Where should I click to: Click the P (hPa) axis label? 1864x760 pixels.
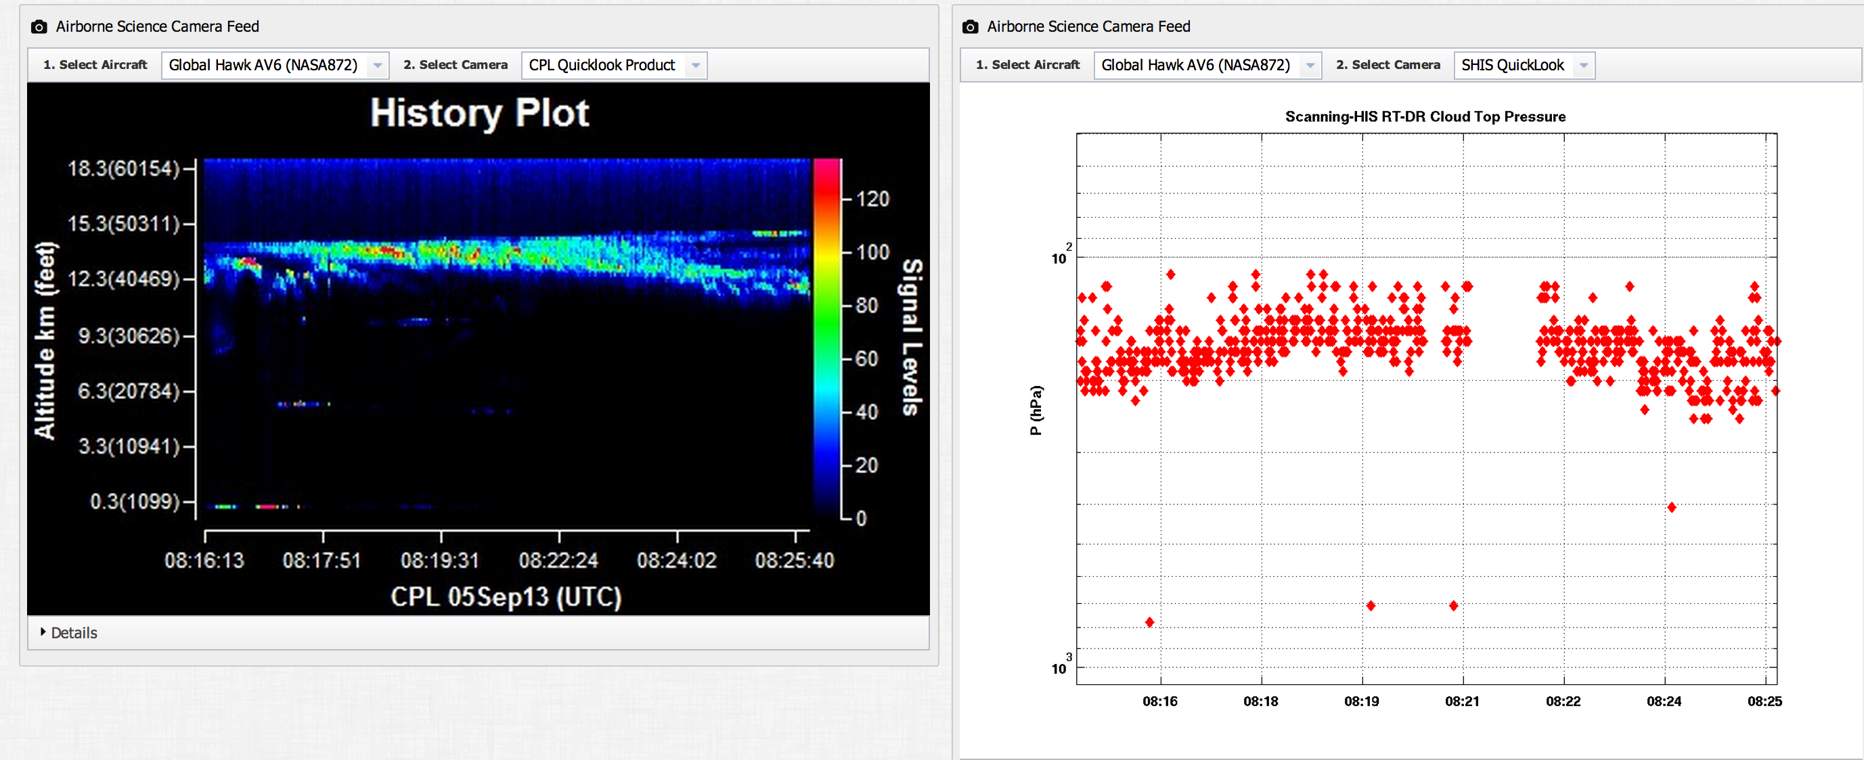1036,410
